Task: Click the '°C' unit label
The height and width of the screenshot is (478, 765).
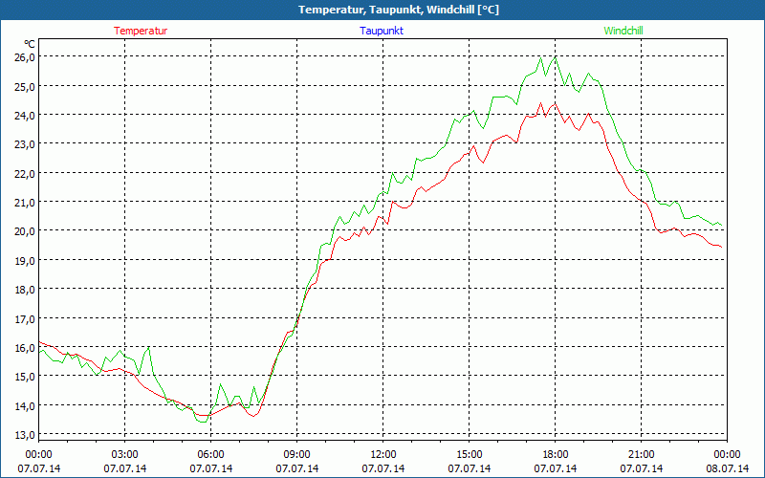Action: (x=29, y=44)
